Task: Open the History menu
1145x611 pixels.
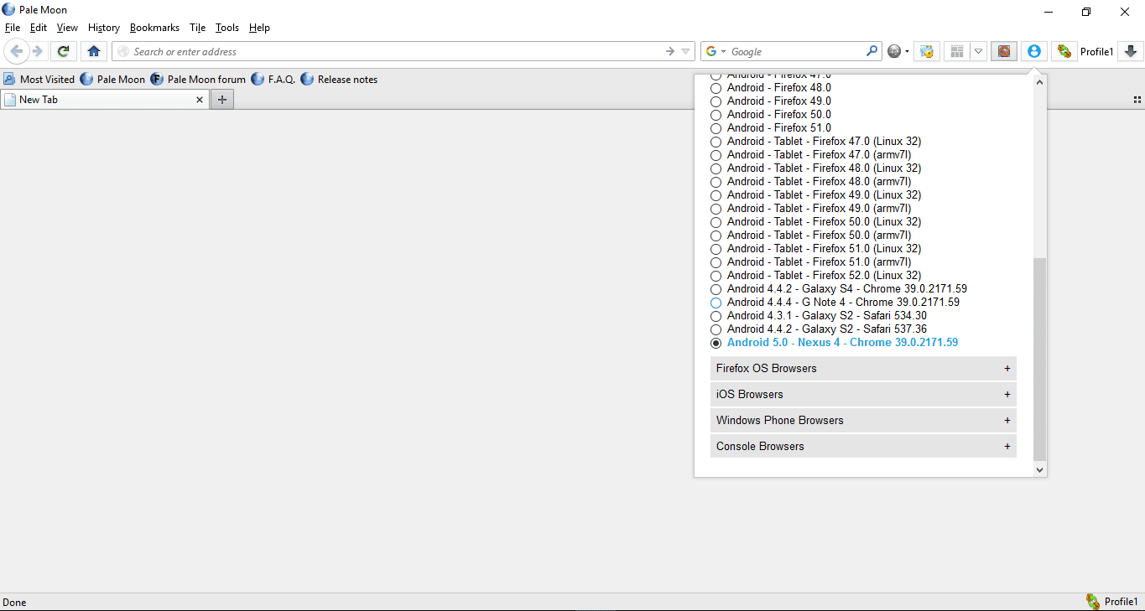Action: tap(104, 28)
